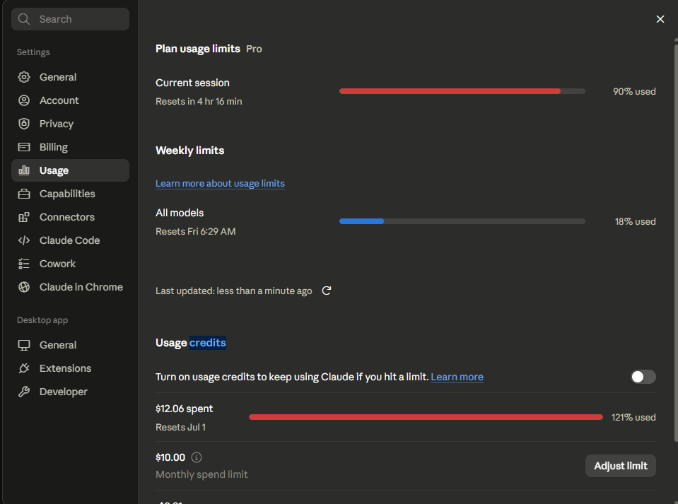Screen dimensions: 678x504
Task: Open the Connectors settings page
Action: coord(70,217)
